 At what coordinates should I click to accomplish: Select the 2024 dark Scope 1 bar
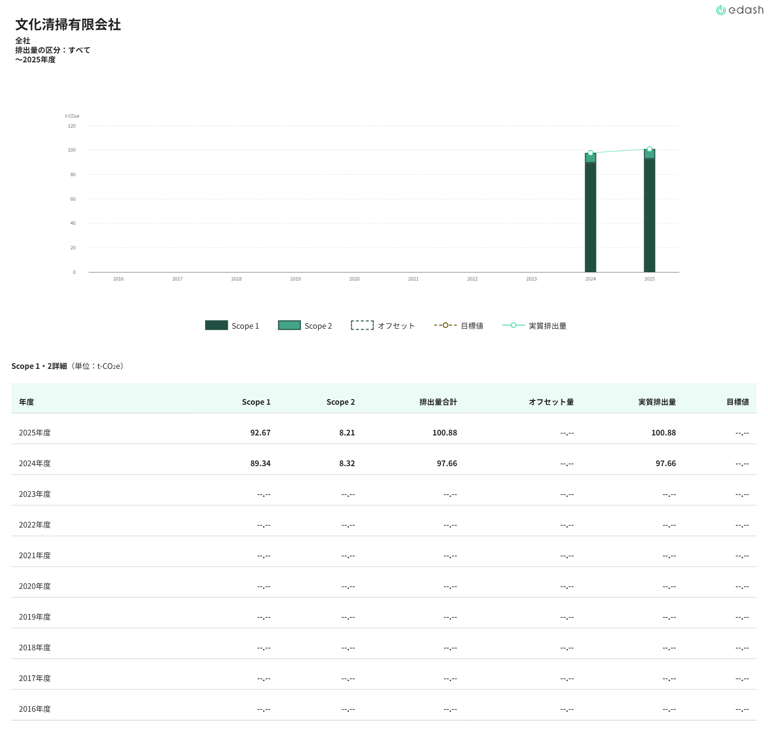click(590, 217)
